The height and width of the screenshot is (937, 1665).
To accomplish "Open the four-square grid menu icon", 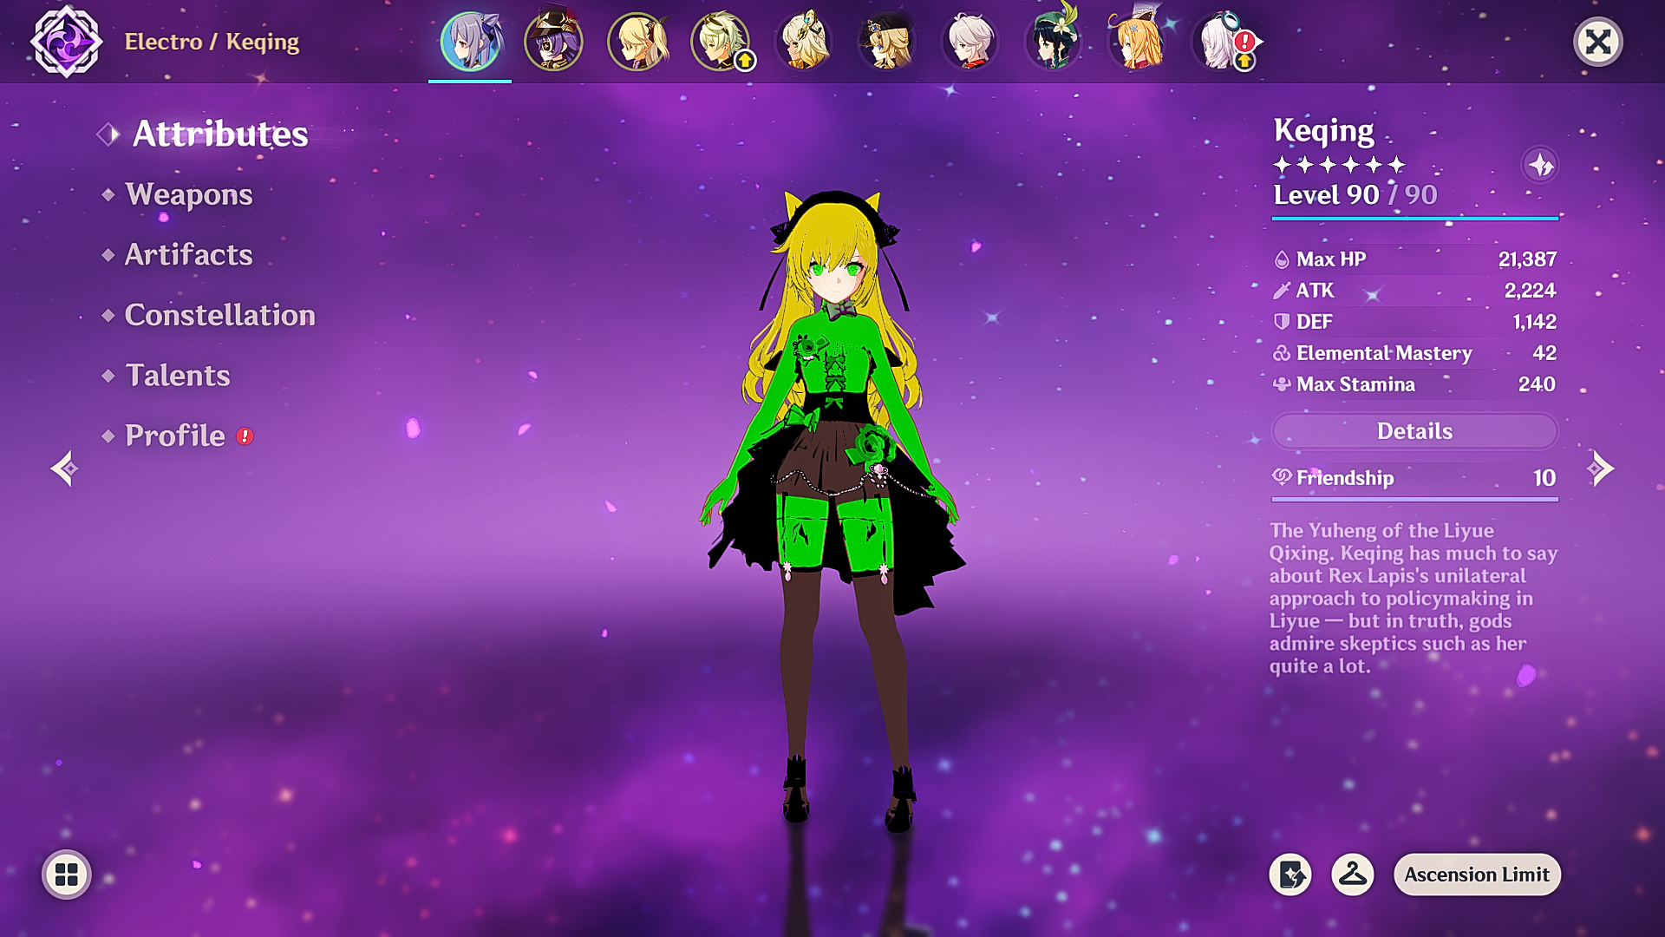I will 67,875.
